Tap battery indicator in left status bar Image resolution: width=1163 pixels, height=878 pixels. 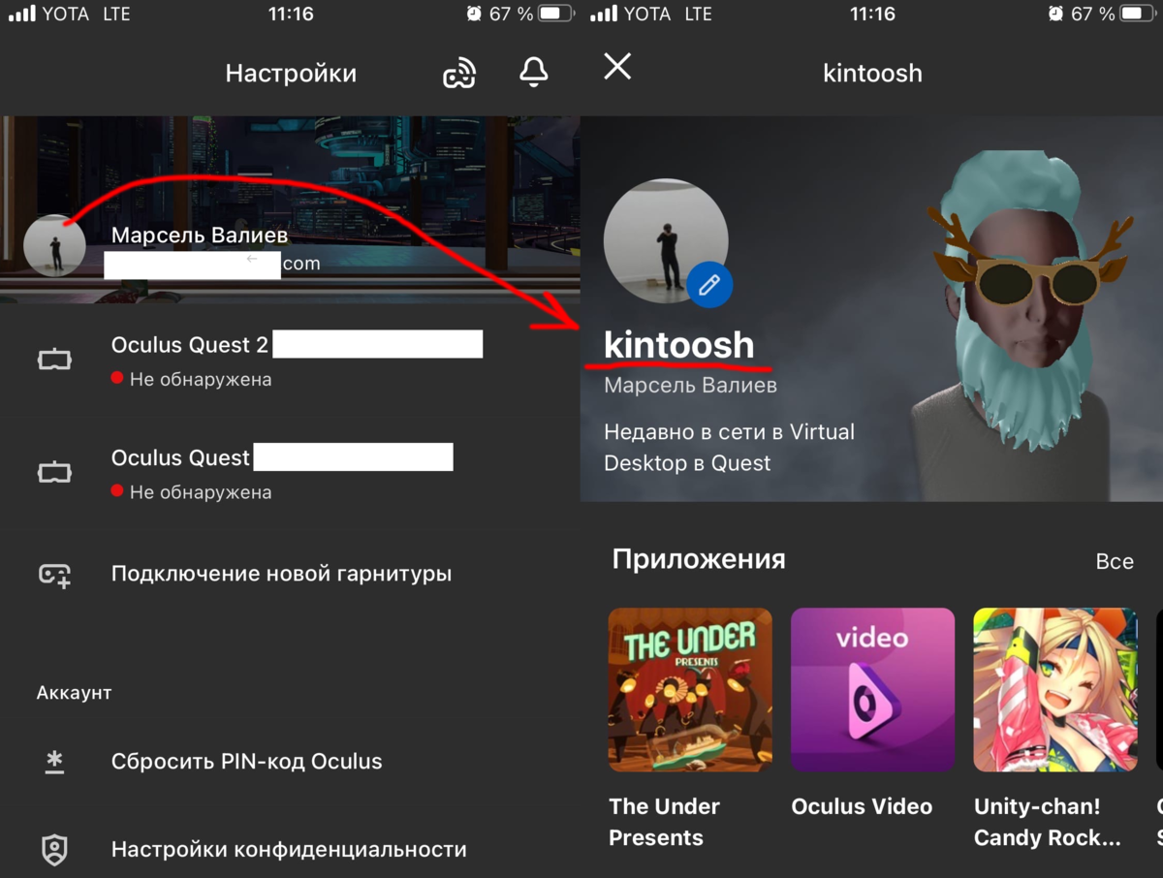pyautogui.click(x=555, y=14)
